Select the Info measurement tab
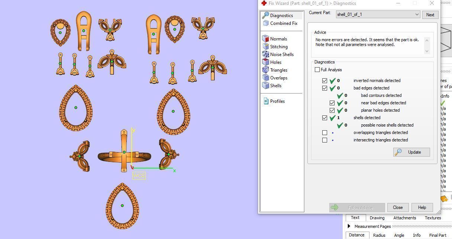 point(417,235)
